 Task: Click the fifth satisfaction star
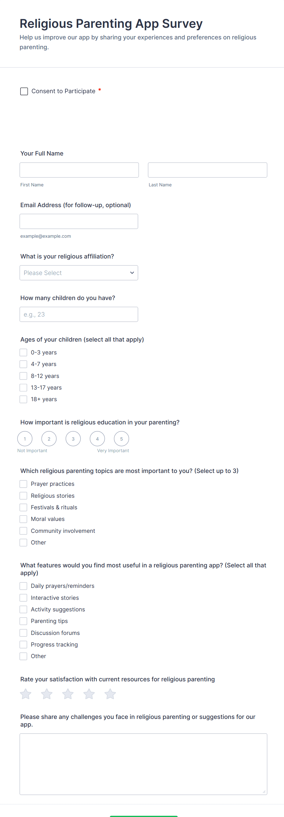pos(110,694)
